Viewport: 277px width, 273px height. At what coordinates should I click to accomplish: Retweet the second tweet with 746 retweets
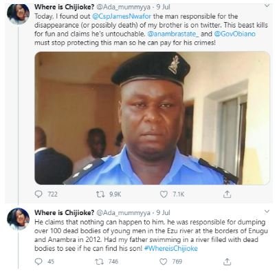100,261
